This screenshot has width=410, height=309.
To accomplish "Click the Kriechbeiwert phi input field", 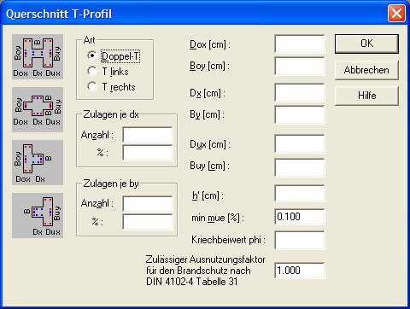I will 300,240.
